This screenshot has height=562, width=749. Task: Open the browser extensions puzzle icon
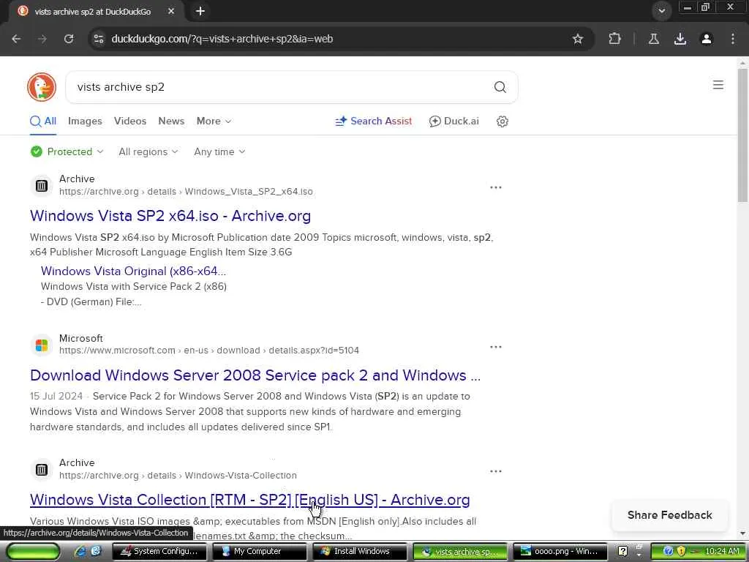click(x=614, y=39)
